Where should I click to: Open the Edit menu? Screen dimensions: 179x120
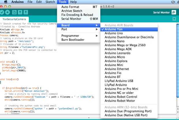click(39, 2)
